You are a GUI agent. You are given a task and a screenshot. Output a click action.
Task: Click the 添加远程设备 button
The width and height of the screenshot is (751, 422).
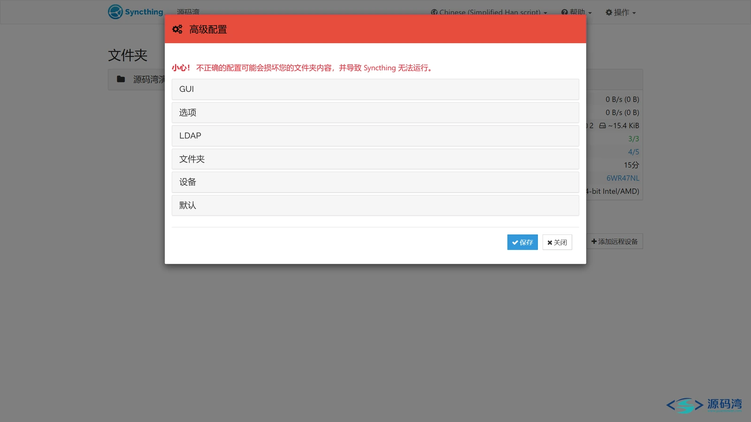tap(614, 241)
